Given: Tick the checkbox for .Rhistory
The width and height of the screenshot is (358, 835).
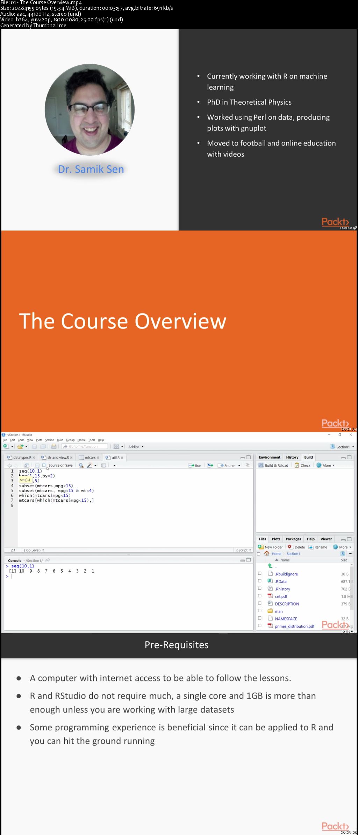Looking at the screenshot, I should pos(260,588).
